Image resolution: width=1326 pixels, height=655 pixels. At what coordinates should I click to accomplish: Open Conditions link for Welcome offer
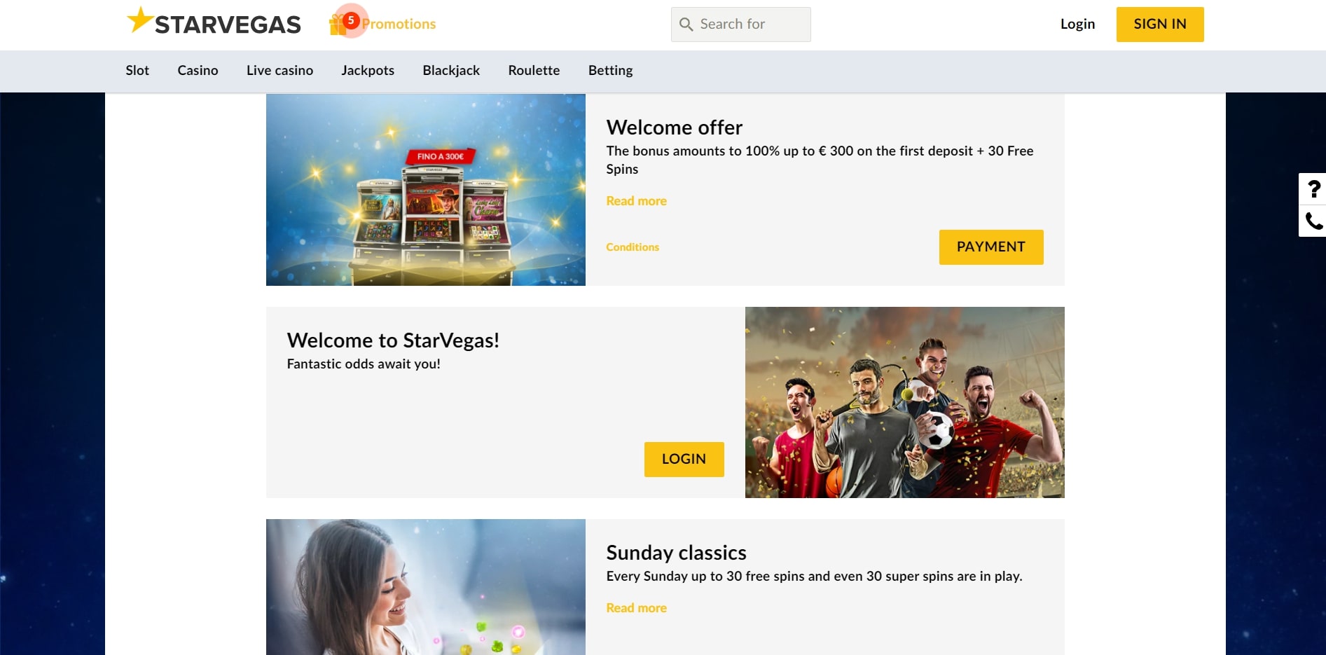coord(633,247)
